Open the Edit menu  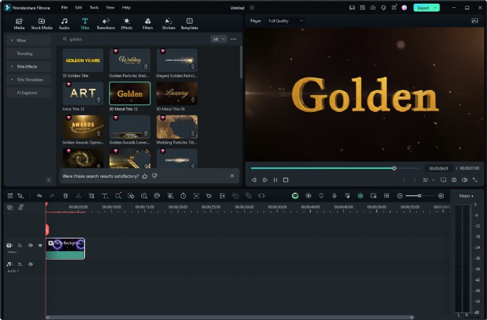[79, 7]
